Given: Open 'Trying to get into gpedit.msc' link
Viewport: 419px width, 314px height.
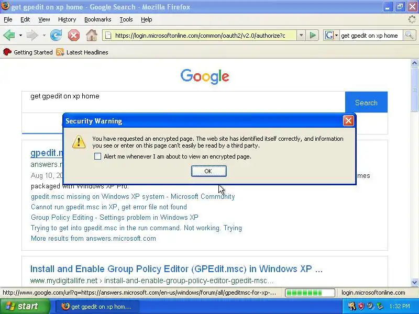Looking at the screenshot, I should [136, 228].
